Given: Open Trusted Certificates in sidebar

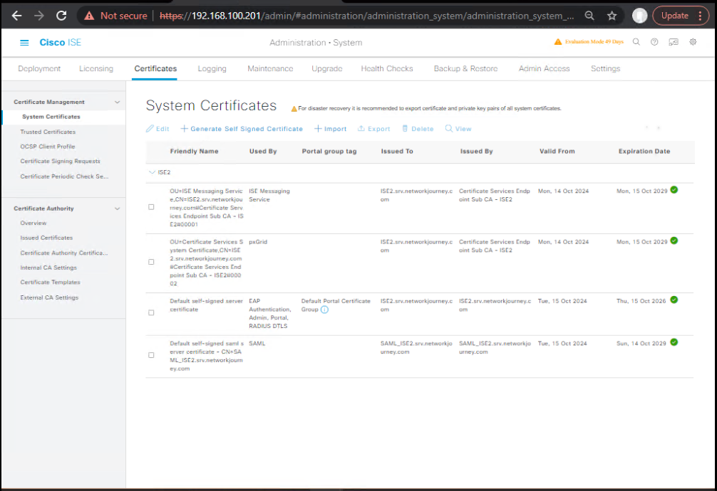Looking at the screenshot, I should click(48, 132).
